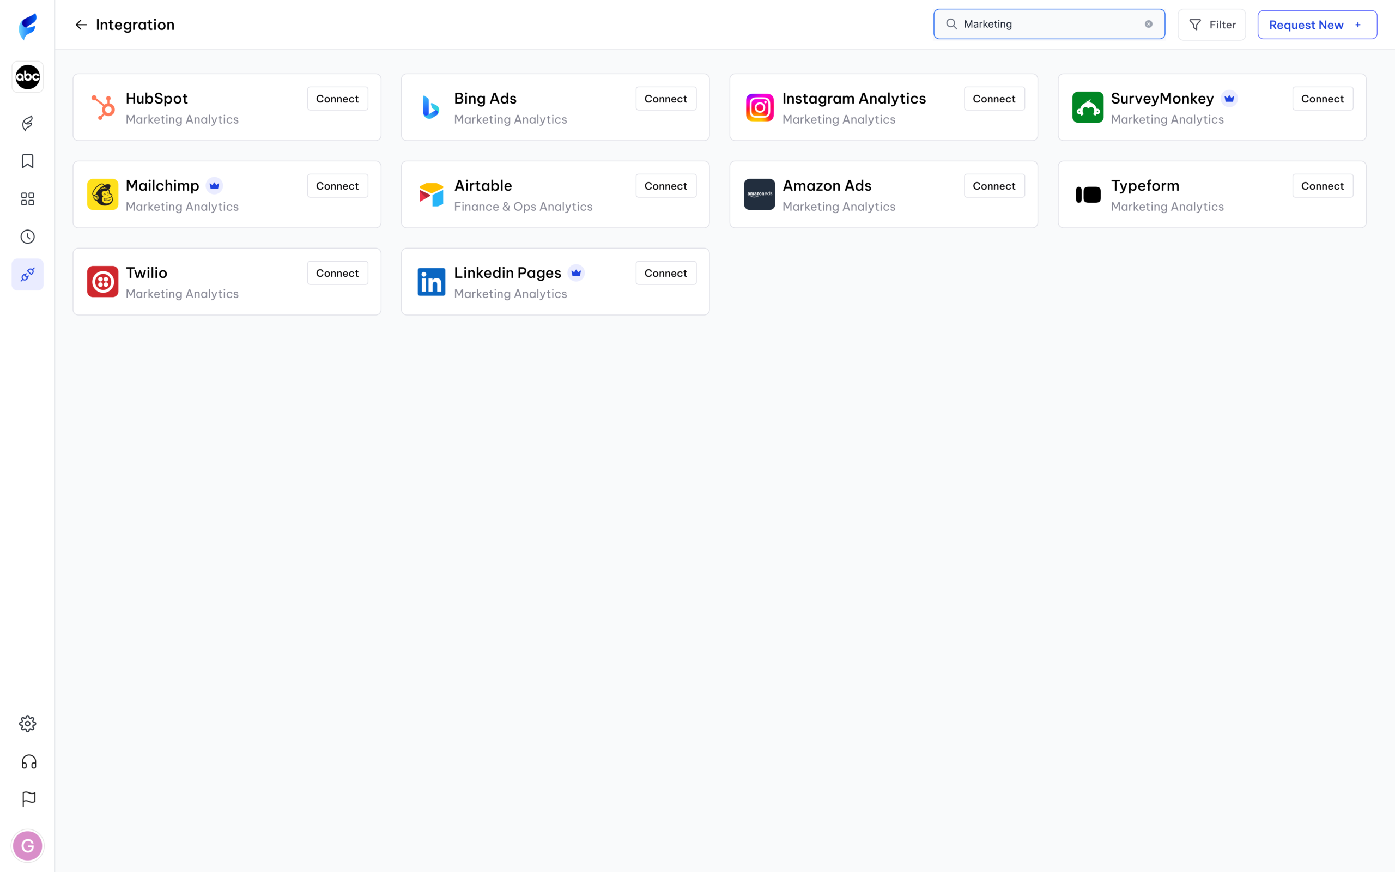Go back using the arrow next to Integration
This screenshot has height=872, width=1395.
tap(81, 24)
